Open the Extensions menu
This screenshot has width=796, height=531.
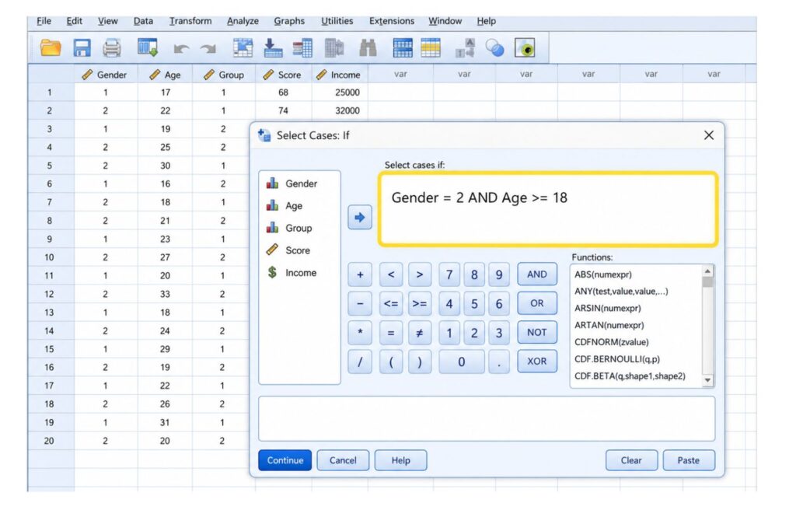tap(392, 21)
